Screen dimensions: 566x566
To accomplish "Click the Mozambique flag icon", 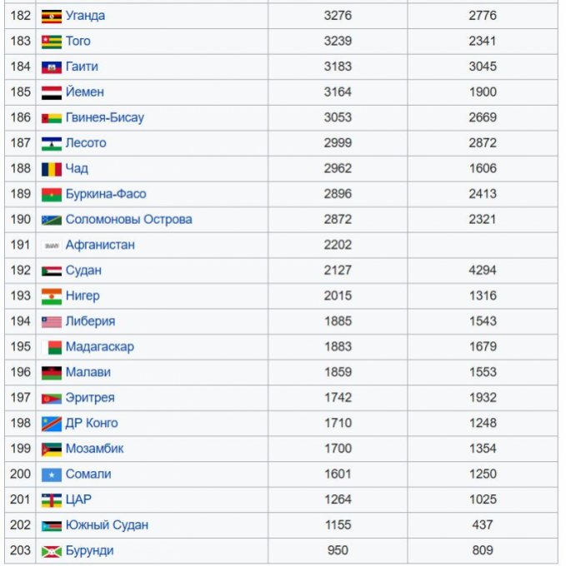I will [52, 449].
